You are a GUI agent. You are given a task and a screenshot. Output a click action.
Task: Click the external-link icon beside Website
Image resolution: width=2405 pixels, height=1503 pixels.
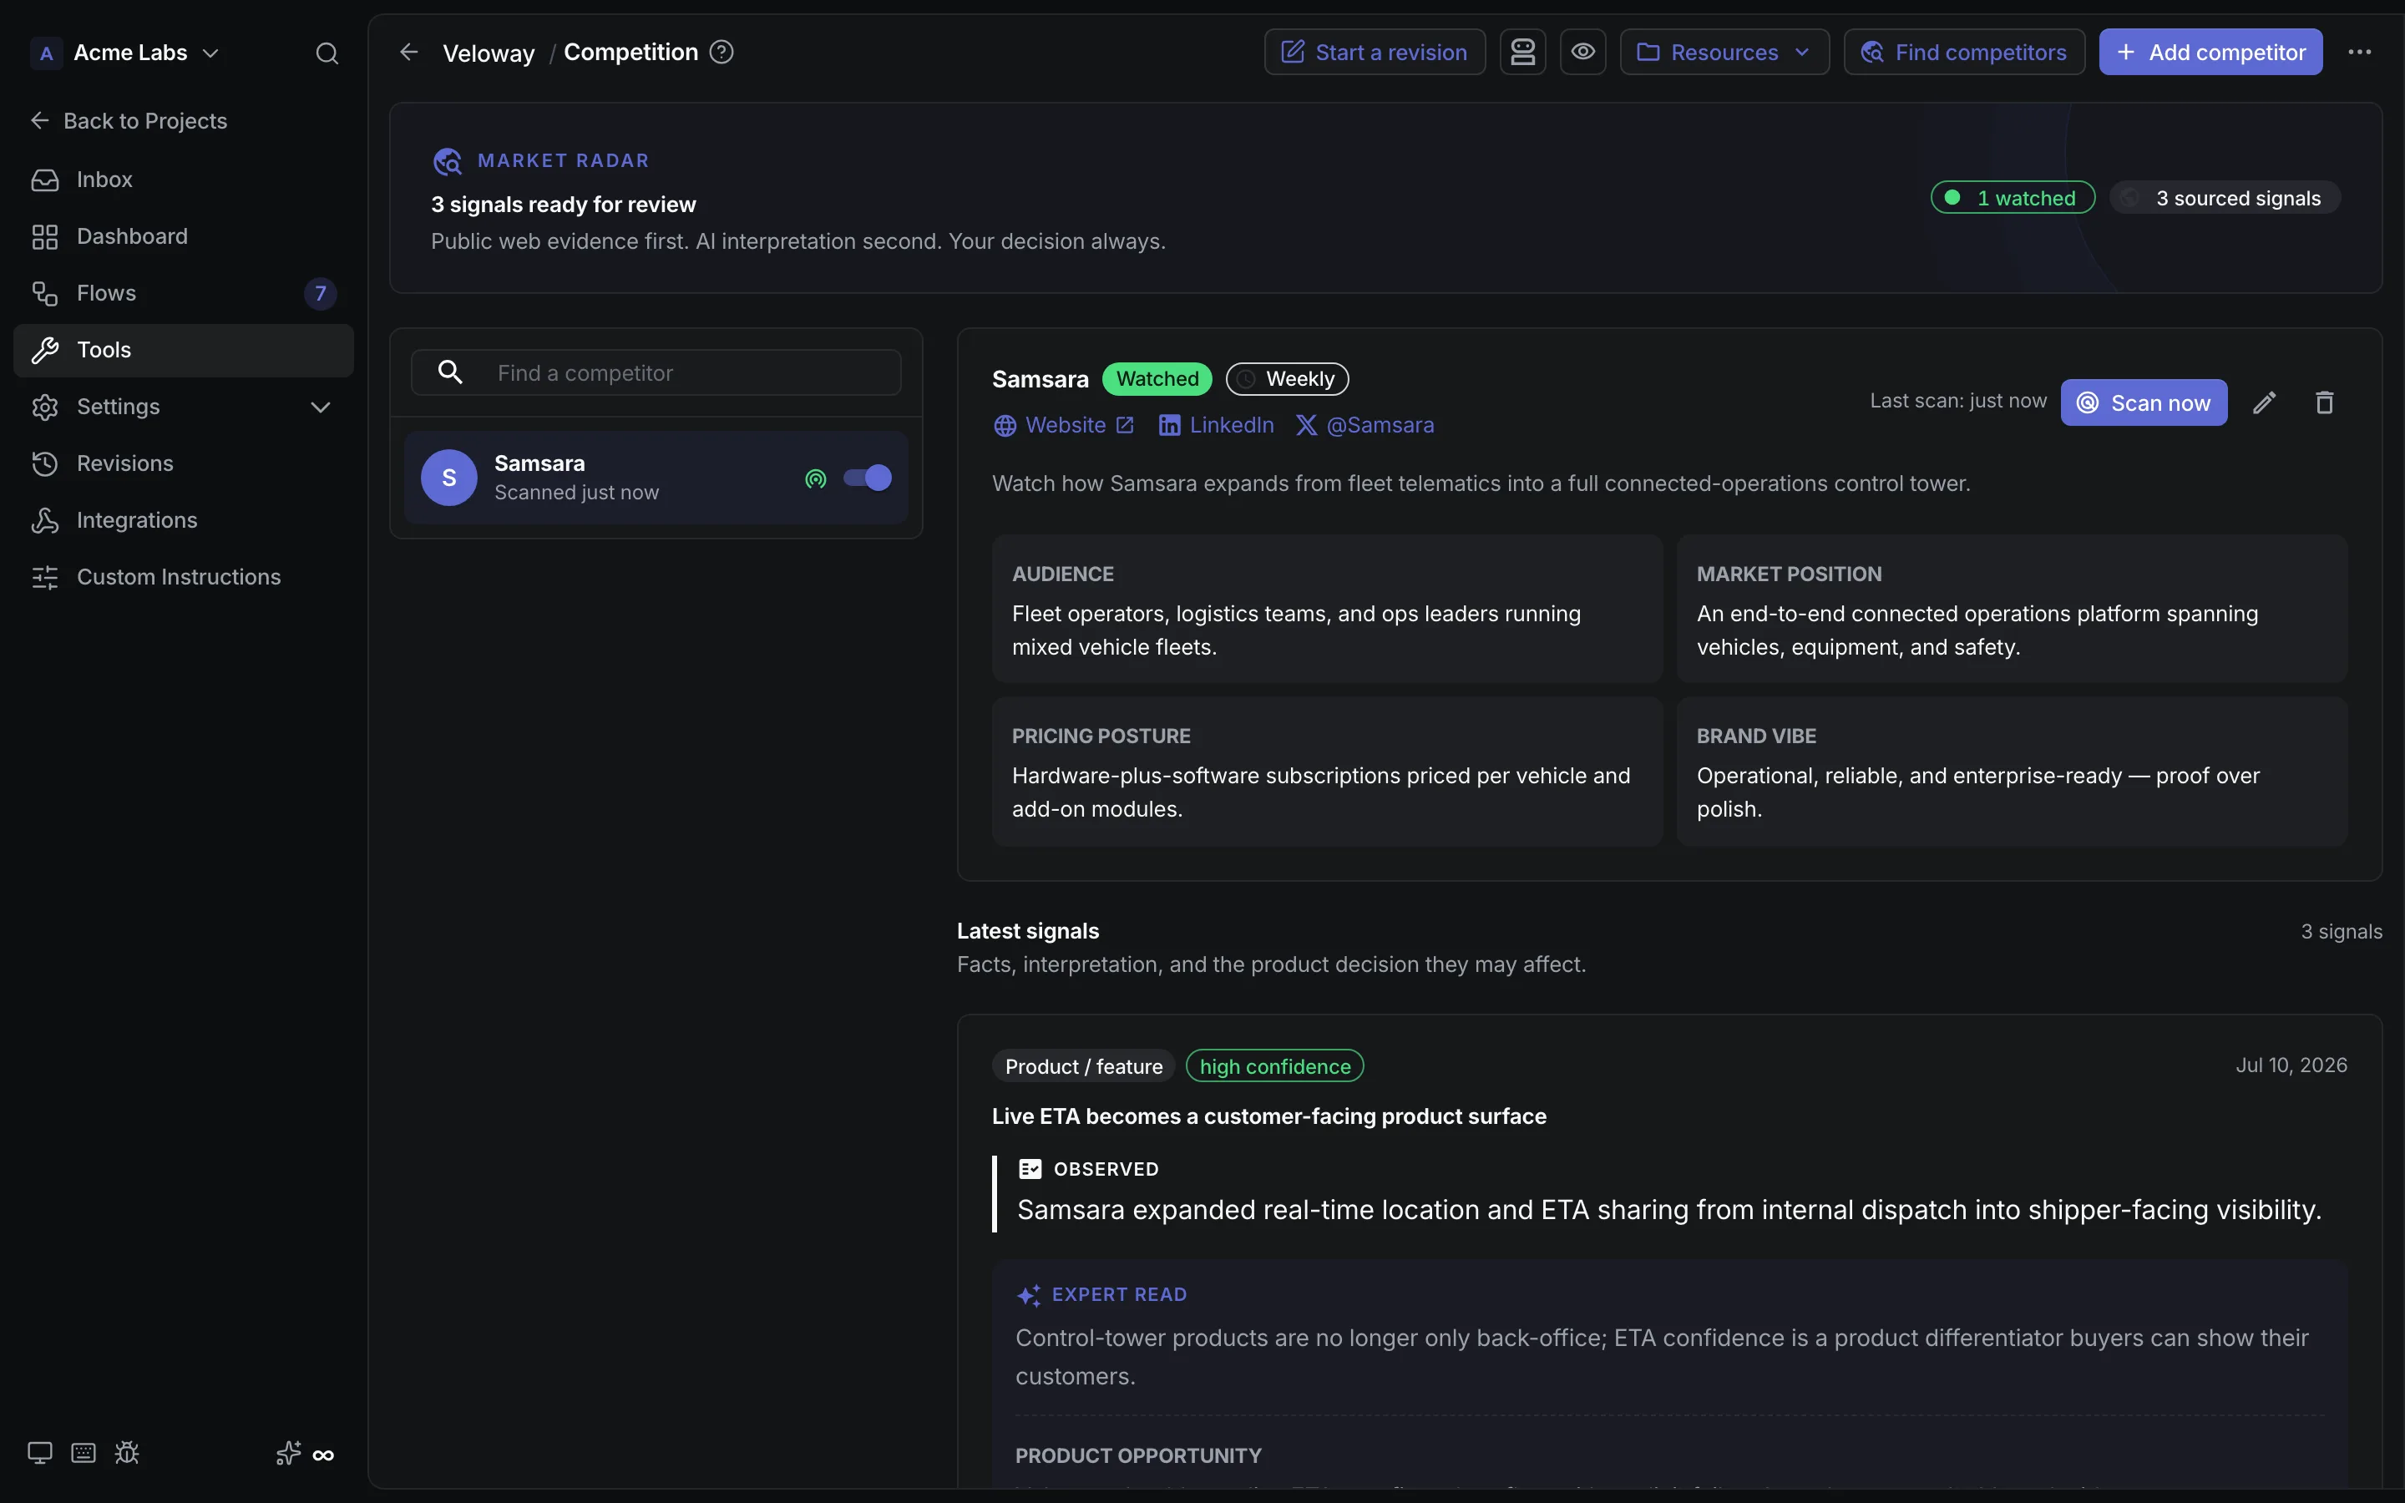click(x=1125, y=426)
